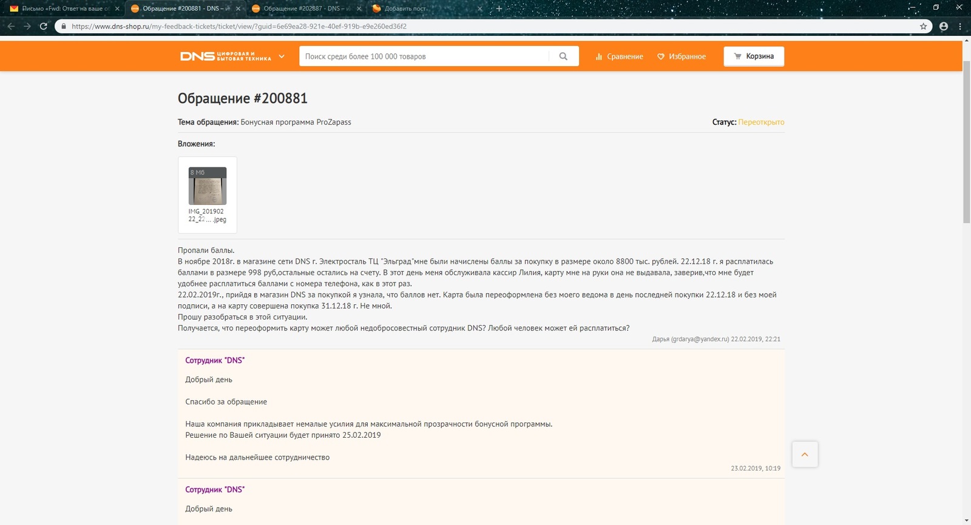Open a new browser tab

(499, 8)
